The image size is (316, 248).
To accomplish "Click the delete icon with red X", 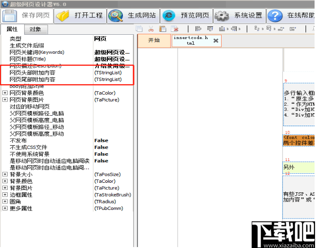I will coord(175,29).
